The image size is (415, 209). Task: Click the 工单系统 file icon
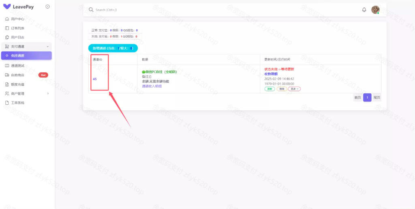click(x=7, y=103)
